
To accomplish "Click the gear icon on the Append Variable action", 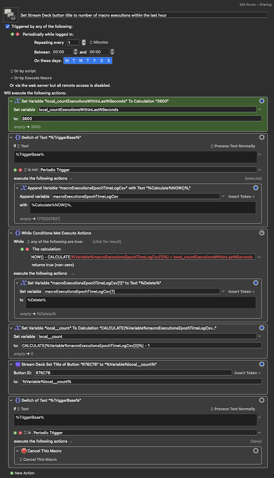I will 255,188.
